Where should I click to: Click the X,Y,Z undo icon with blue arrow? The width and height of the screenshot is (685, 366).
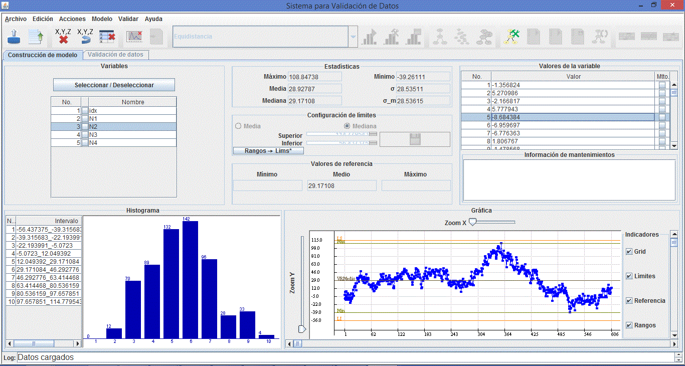[x=85, y=37]
